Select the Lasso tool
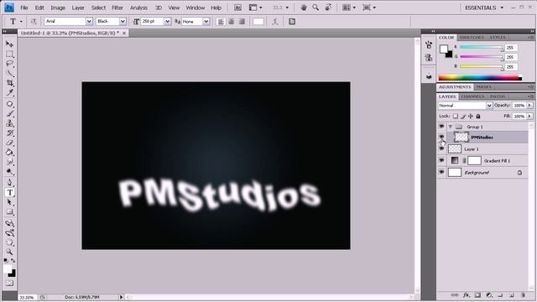Viewport: 537px width, 302px height. 9,64
